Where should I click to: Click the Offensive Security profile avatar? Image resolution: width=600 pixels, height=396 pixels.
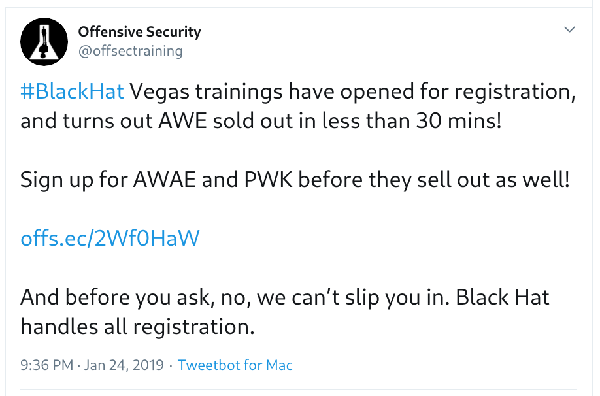[44, 41]
